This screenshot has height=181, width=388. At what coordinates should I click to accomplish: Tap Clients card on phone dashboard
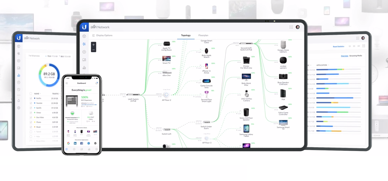(90, 116)
